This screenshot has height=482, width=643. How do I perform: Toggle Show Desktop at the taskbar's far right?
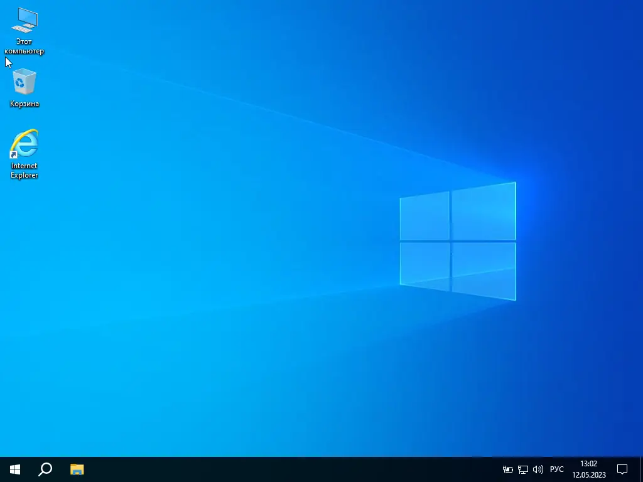(640, 469)
